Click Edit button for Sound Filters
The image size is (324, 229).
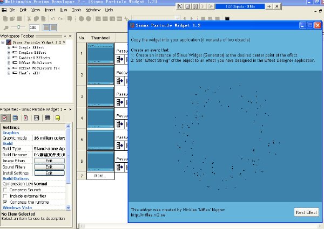(49, 167)
